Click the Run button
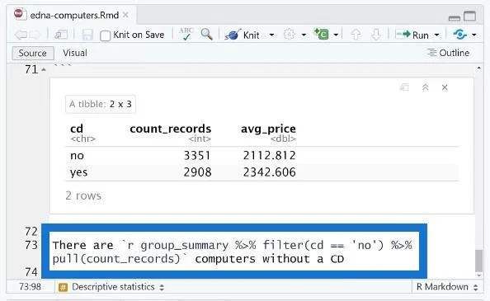This screenshot has width=490, height=301. click(412, 35)
